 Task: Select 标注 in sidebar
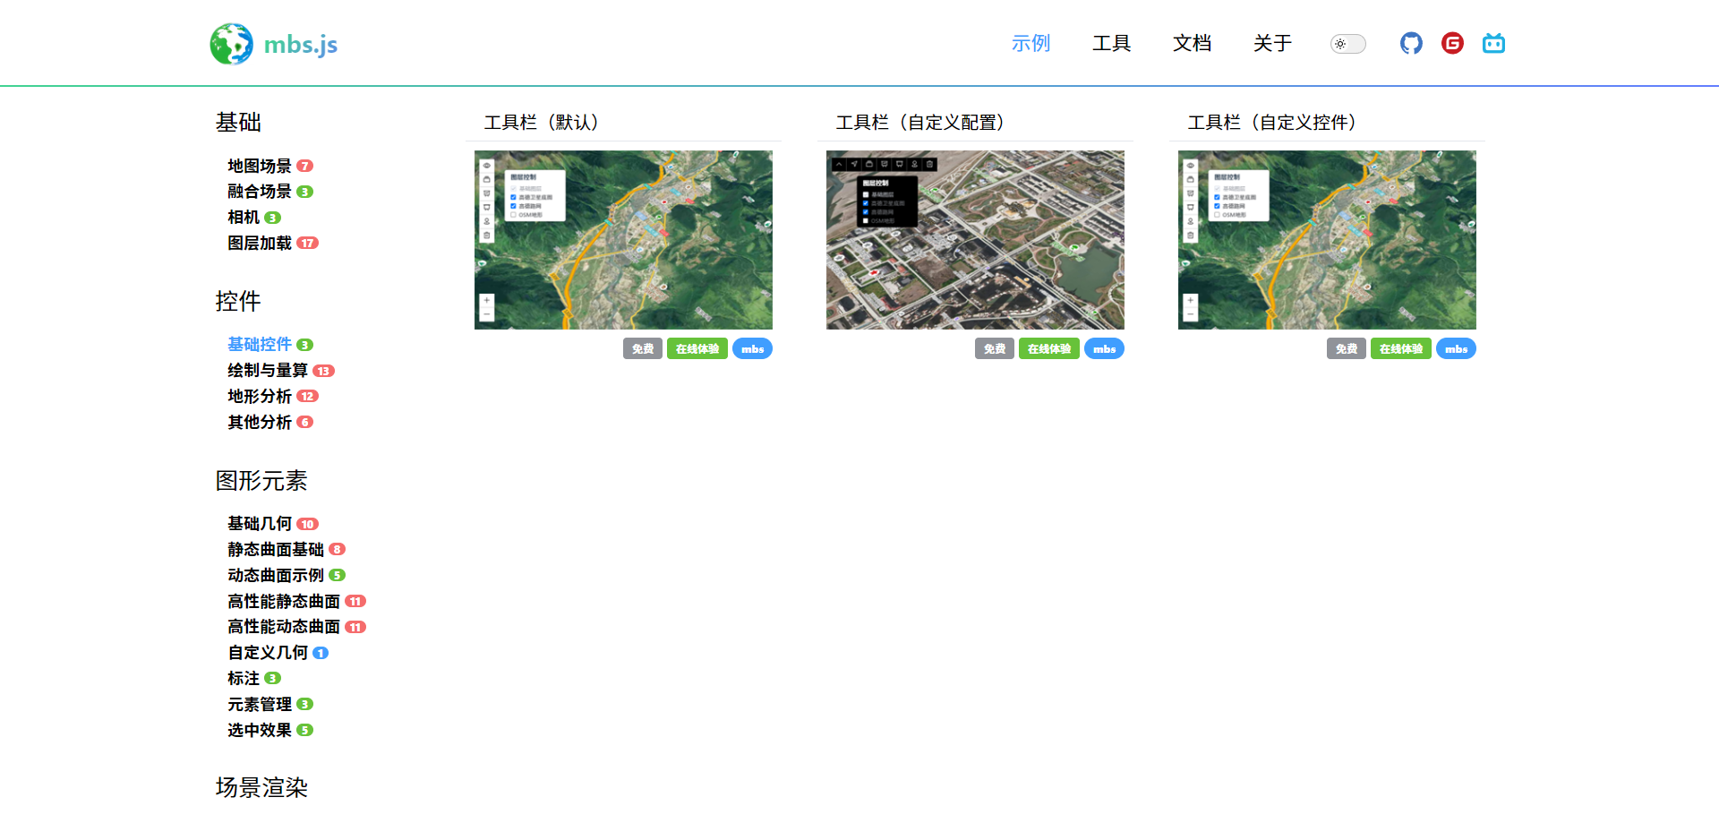click(244, 679)
